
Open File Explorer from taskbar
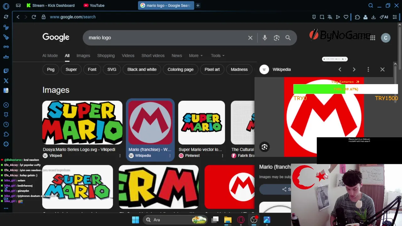228,220
